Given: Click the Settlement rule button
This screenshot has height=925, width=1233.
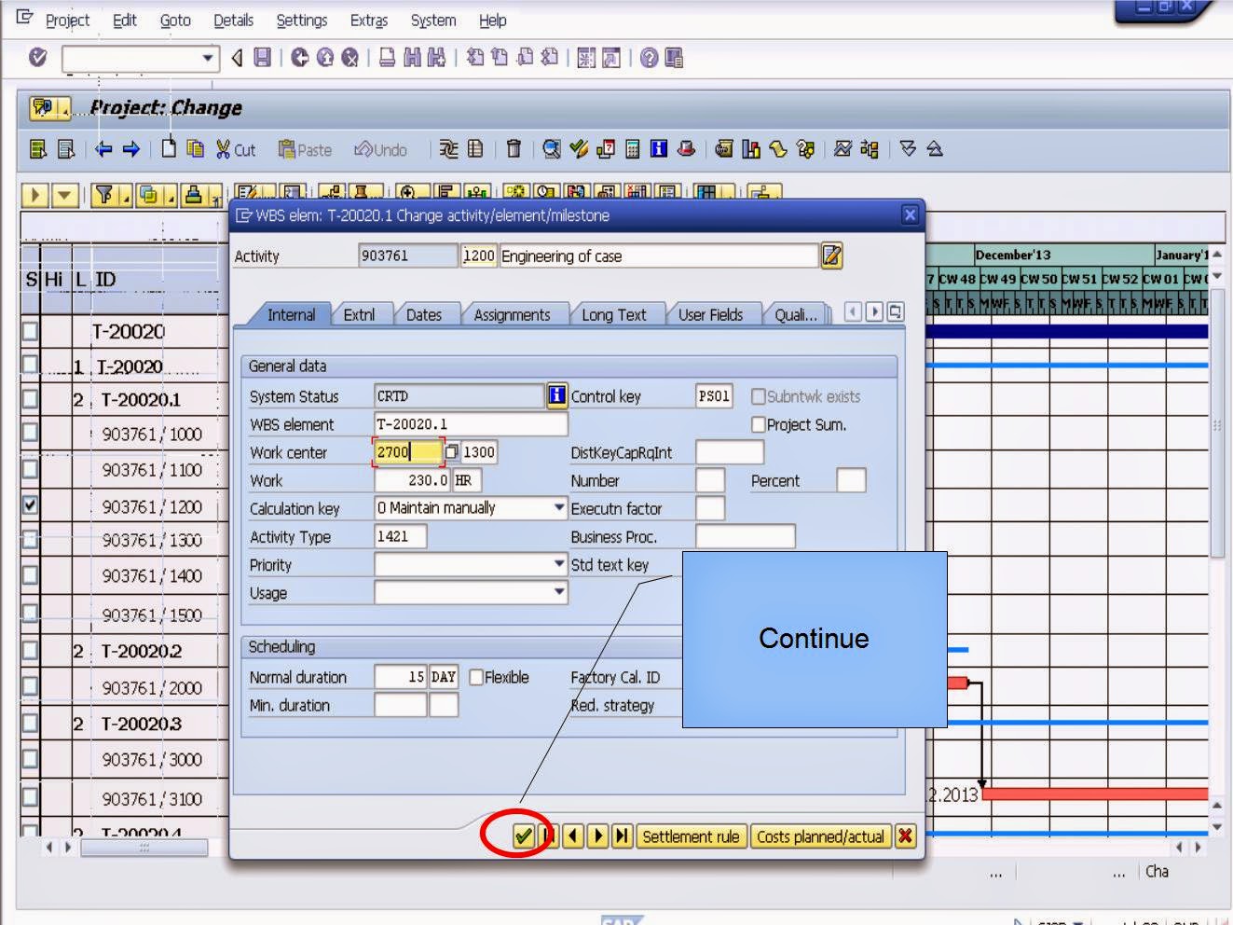Looking at the screenshot, I should [x=692, y=836].
